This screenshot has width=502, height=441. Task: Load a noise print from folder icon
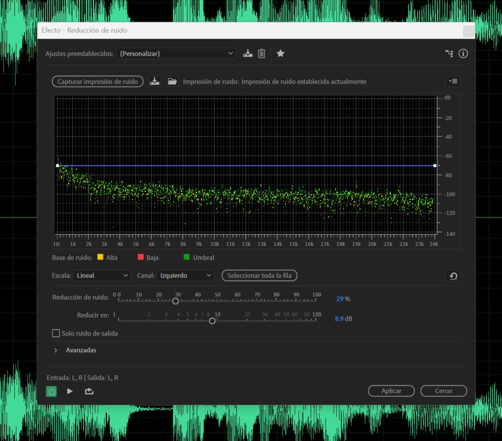pyautogui.click(x=172, y=81)
